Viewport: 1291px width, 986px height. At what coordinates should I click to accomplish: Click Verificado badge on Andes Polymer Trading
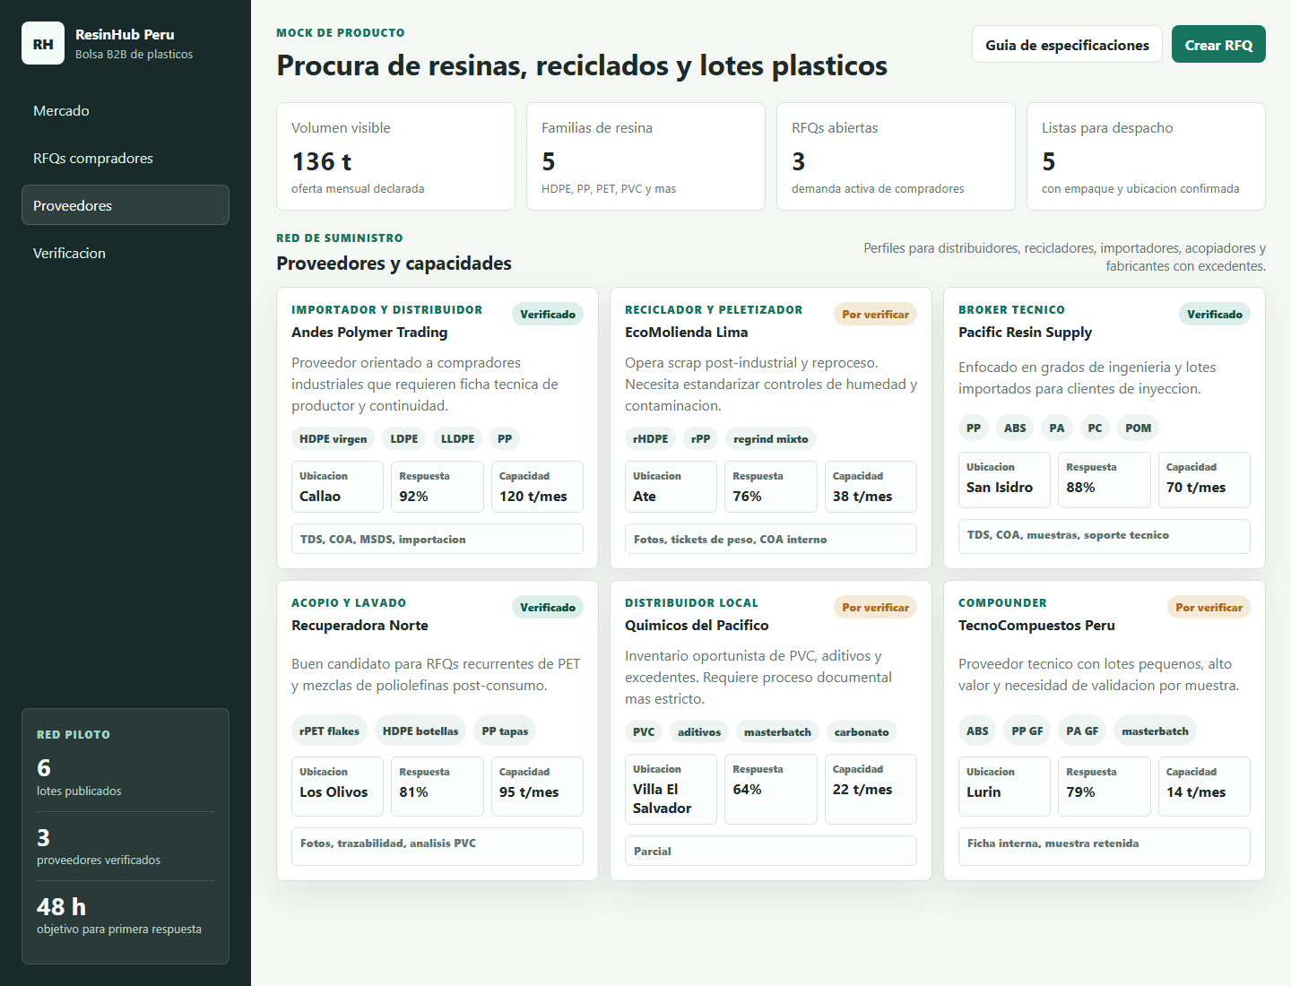[548, 314]
